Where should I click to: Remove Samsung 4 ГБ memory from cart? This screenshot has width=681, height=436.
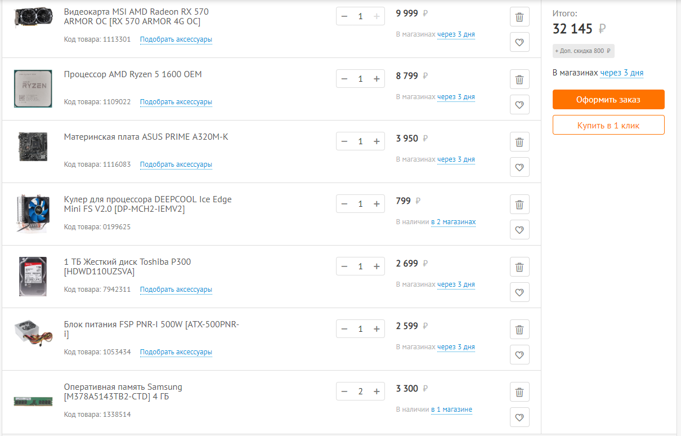(519, 392)
